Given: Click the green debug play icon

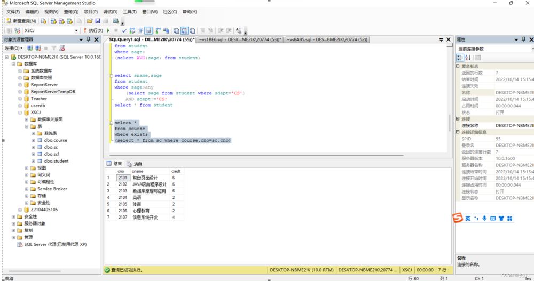Looking at the screenshot, I should (108, 31).
